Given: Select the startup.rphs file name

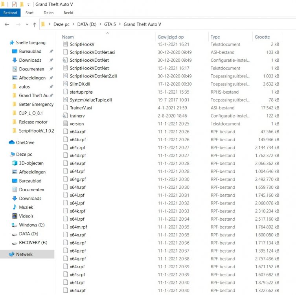Looking at the screenshot, I should tap(81, 92).
